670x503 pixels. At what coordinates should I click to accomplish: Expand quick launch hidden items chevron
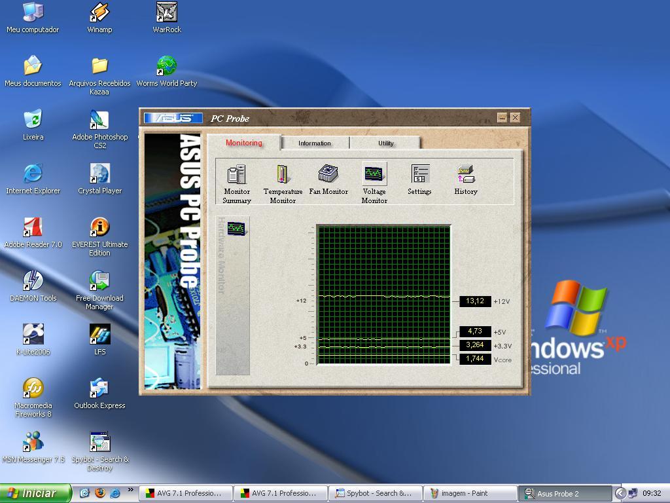point(130,490)
